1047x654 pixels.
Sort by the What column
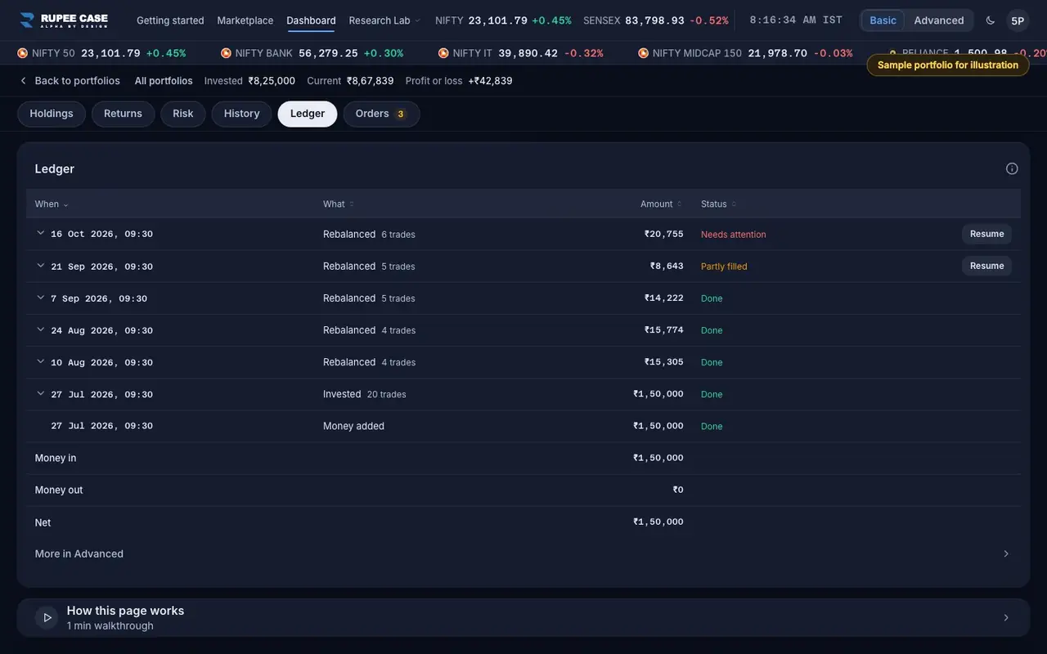(x=339, y=204)
